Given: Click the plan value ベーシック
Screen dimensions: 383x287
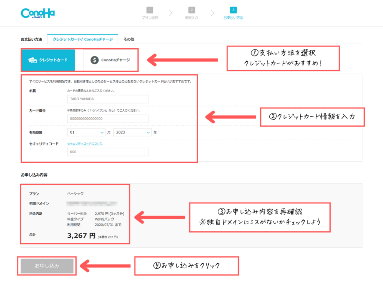Looking at the screenshot, I should [x=76, y=194].
